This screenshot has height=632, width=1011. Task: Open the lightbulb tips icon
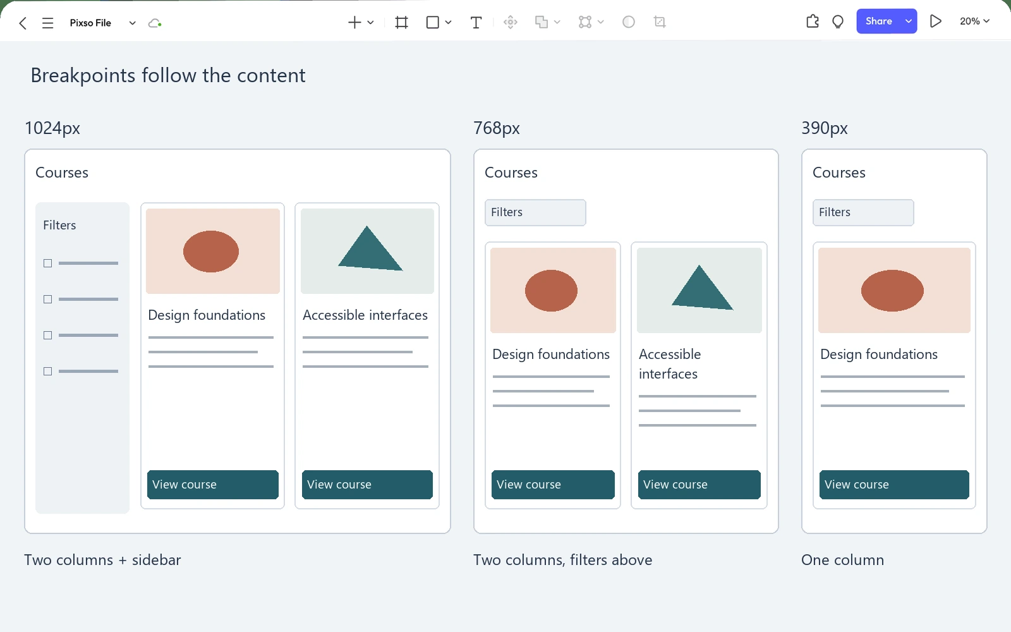838,21
